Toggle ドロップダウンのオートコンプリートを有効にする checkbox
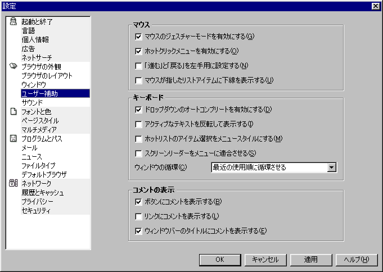Screen dimensions: 383x272 (138, 110)
